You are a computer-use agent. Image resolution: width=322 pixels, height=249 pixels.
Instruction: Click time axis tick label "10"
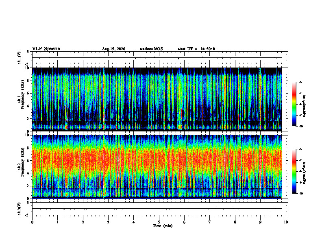point(286,222)
